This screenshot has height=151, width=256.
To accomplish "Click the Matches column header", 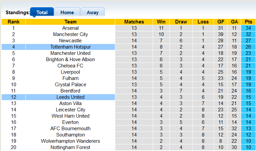I will [x=134, y=22].
